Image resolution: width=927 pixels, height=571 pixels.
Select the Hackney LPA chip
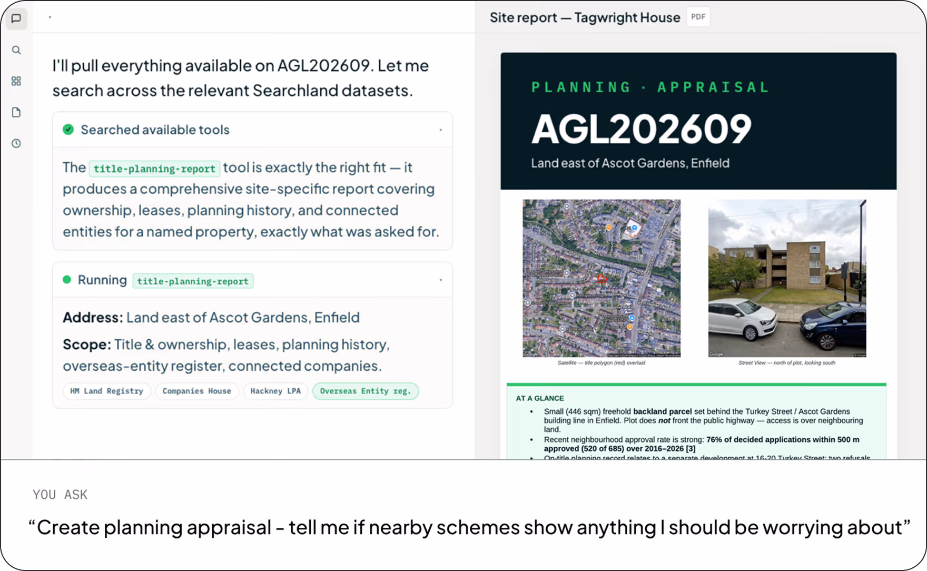[275, 391]
